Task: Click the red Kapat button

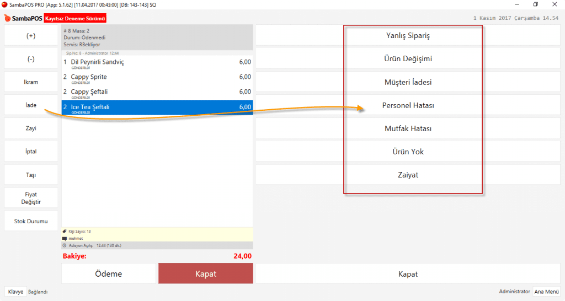Action: tap(205, 274)
